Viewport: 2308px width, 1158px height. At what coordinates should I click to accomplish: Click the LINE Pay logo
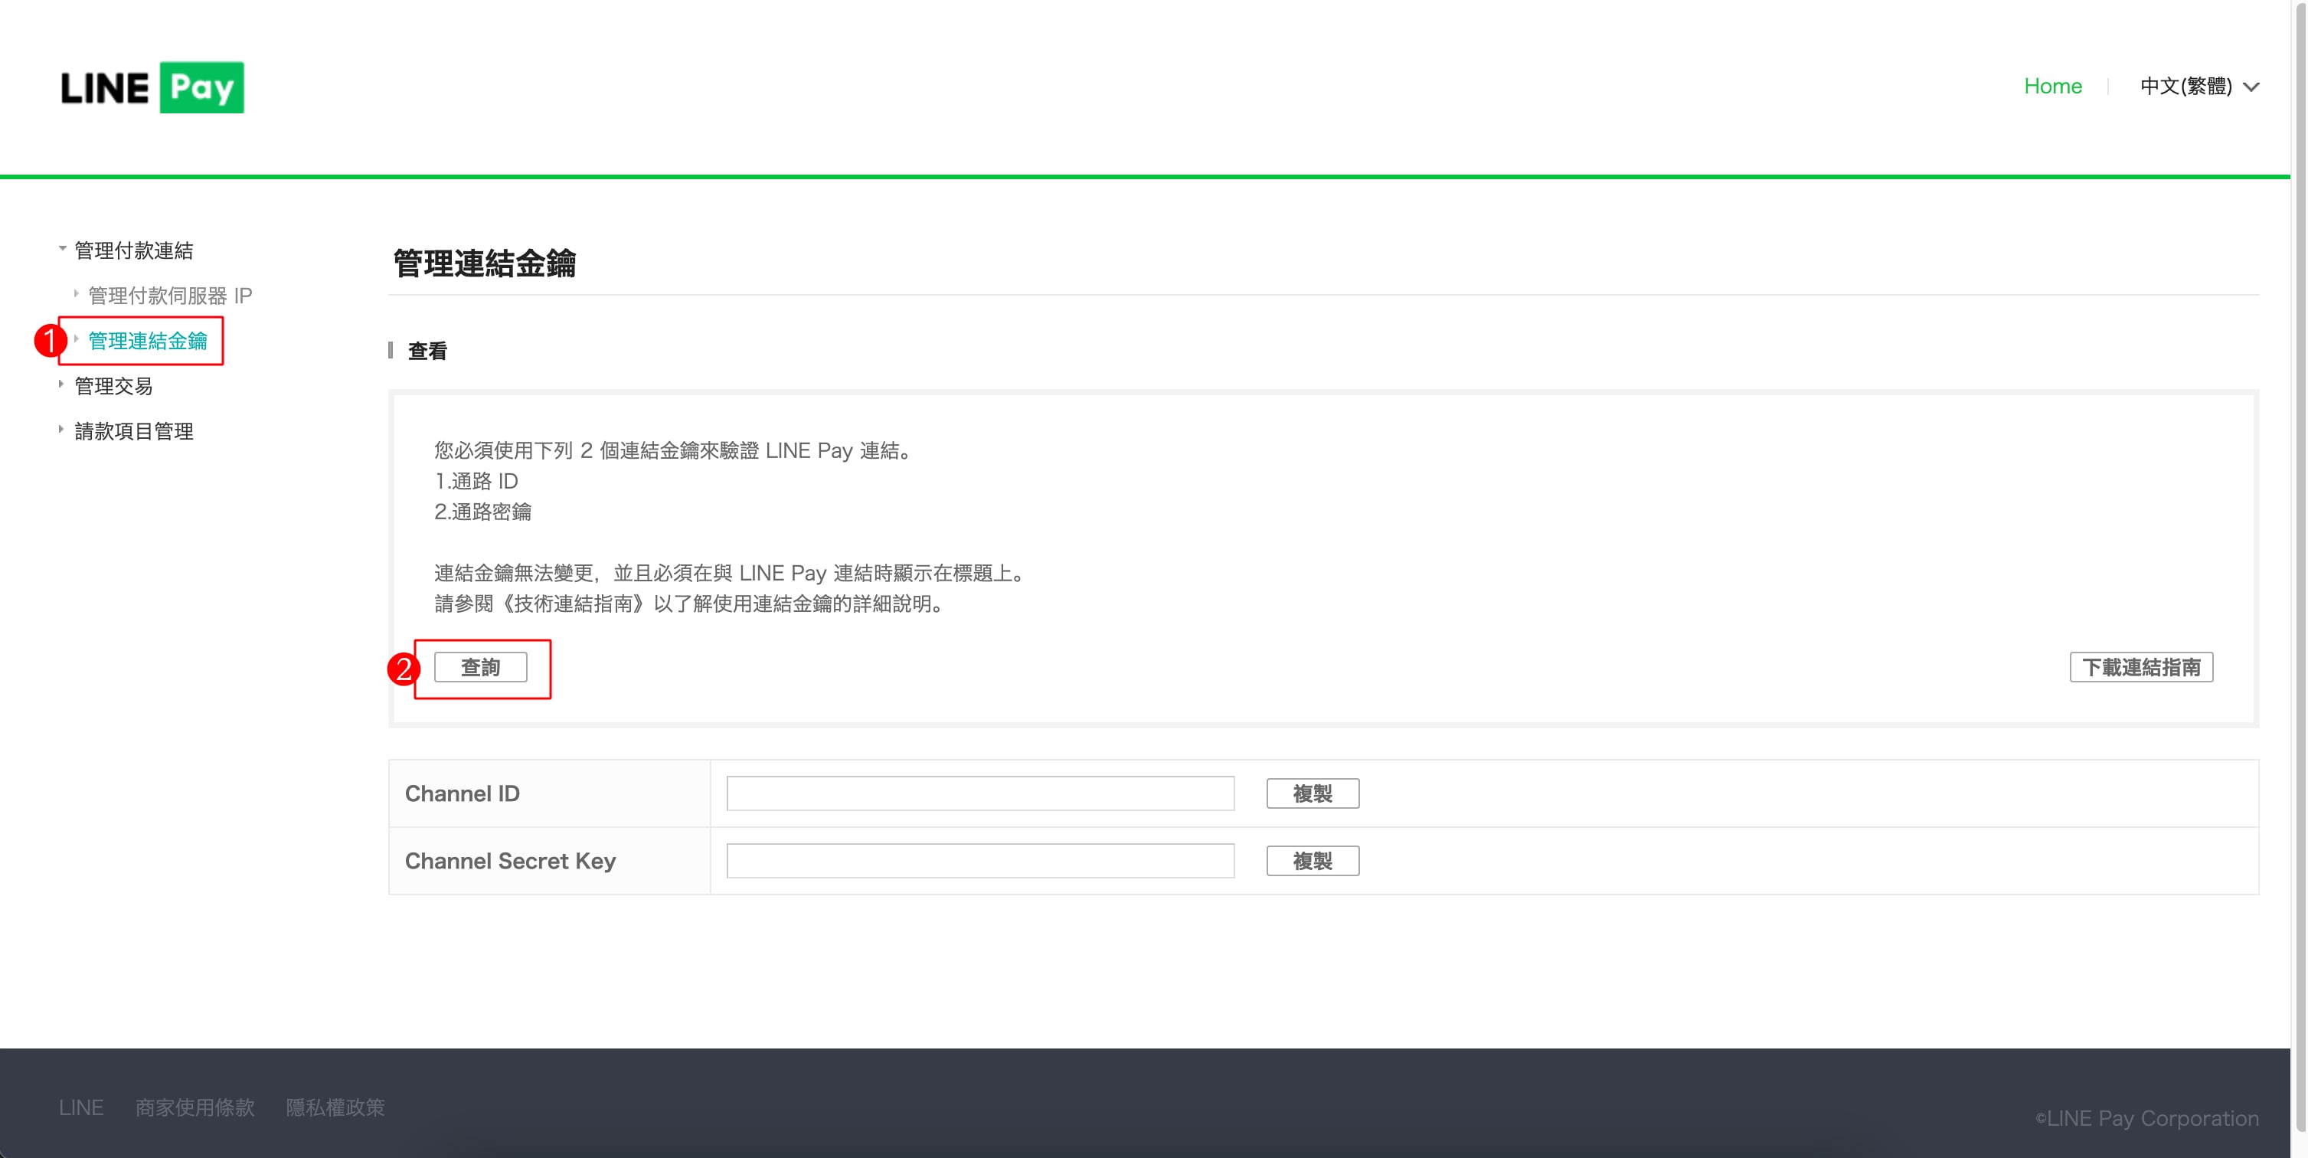coord(152,87)
